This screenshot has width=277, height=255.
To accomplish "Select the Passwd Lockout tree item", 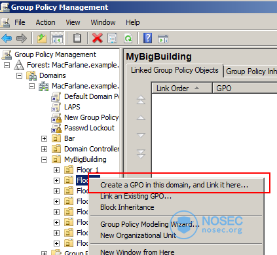I will (89, 128).
